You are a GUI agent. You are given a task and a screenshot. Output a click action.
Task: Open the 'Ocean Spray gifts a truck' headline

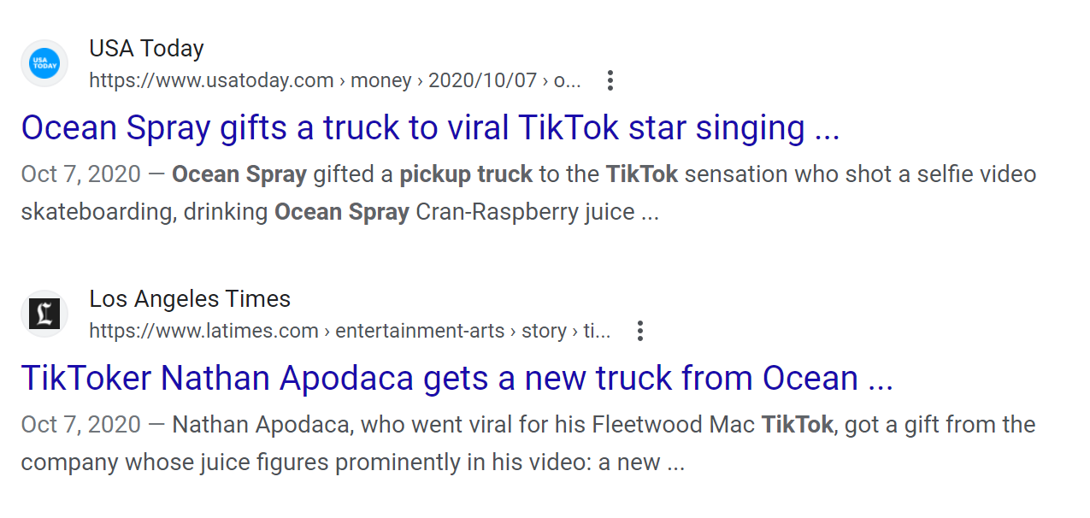[430, 128]
